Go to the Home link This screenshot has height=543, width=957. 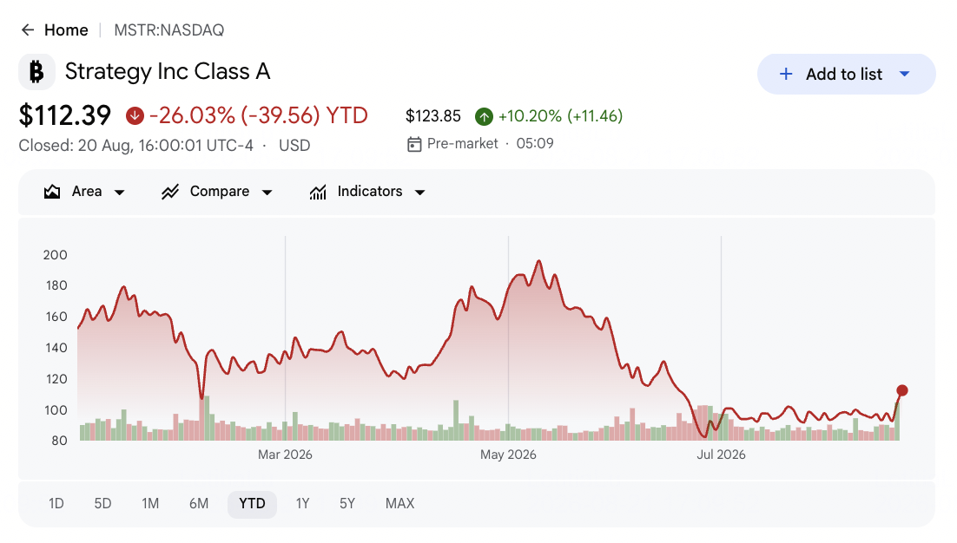pyautogui.click(x=66, y=29)
